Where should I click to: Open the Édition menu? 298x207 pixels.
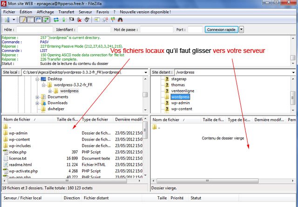click(x=26, y=12)
